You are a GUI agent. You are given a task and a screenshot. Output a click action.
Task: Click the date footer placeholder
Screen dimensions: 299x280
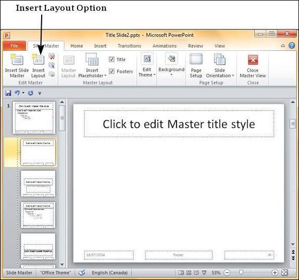pyautogui.click(x=109, y=255)
